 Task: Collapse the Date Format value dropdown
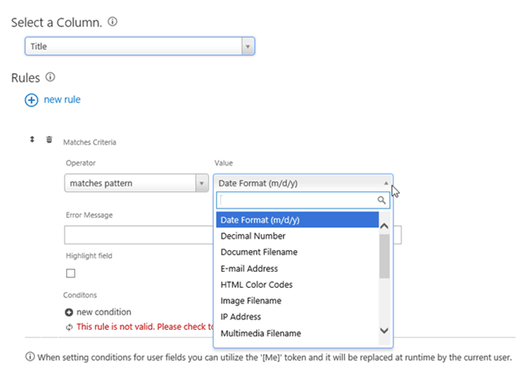pyautogui.click(x=303, y=183)
